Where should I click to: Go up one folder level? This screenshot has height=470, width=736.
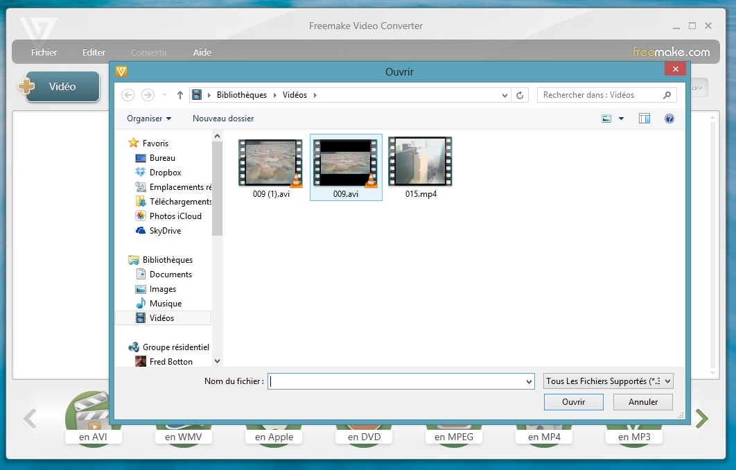point(179,95)
